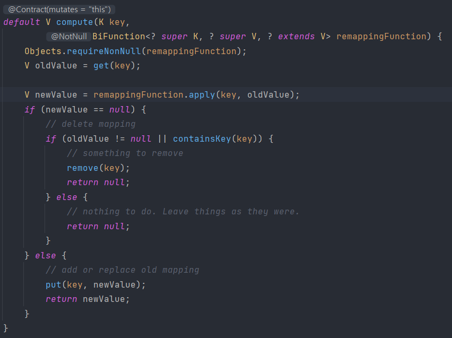Screen dimensions: 452x338
Task: Click 'remappingFunction' in the parameter list
Action: coord(381,36)
